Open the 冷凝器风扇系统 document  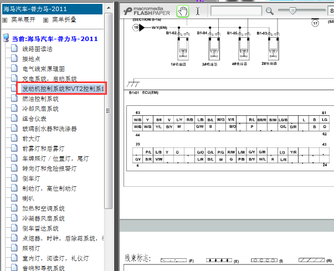tap(43, 218)
